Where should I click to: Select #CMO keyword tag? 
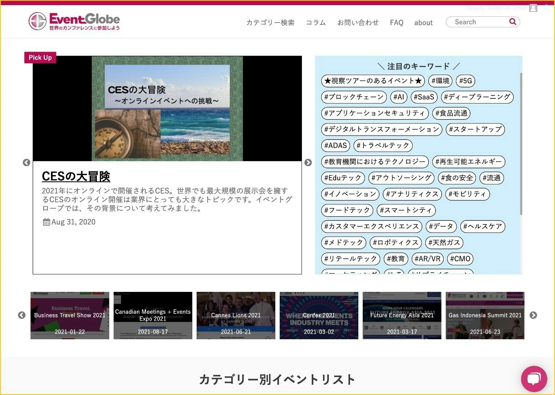pos(460,259)
